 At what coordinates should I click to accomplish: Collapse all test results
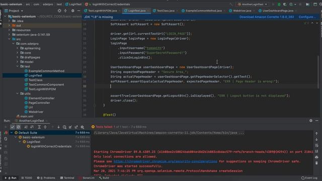tap(45, 127)
